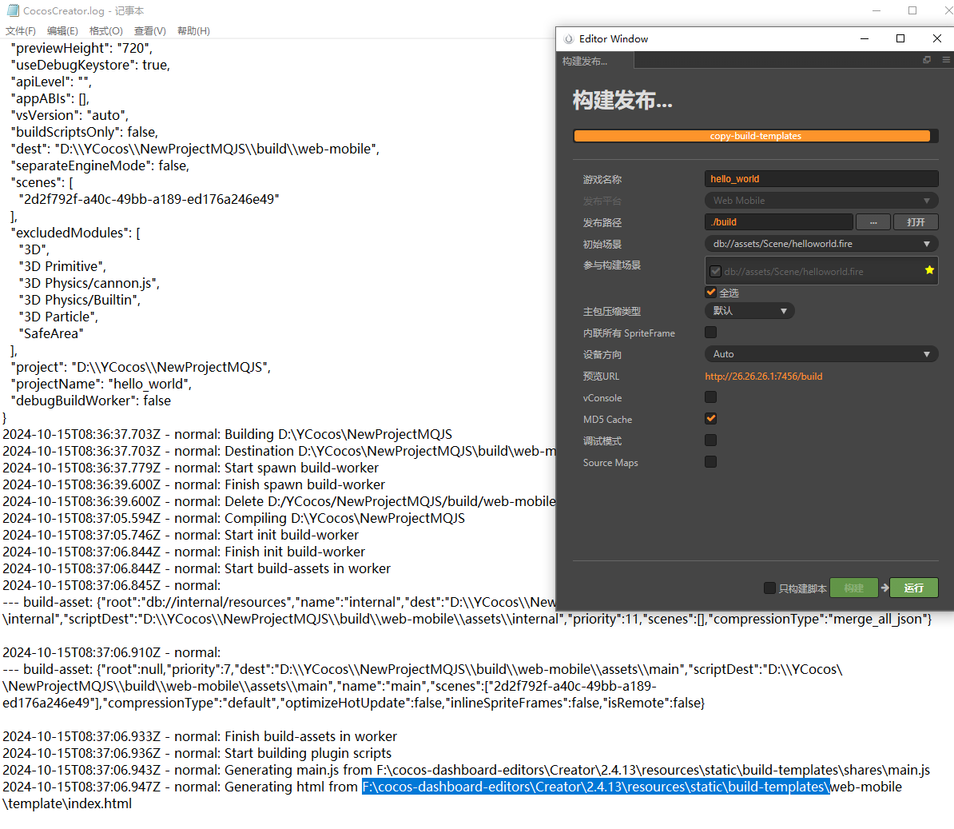Click the yellow star next to helloworld.fire scene
The image size is (954, 829).
929,270
